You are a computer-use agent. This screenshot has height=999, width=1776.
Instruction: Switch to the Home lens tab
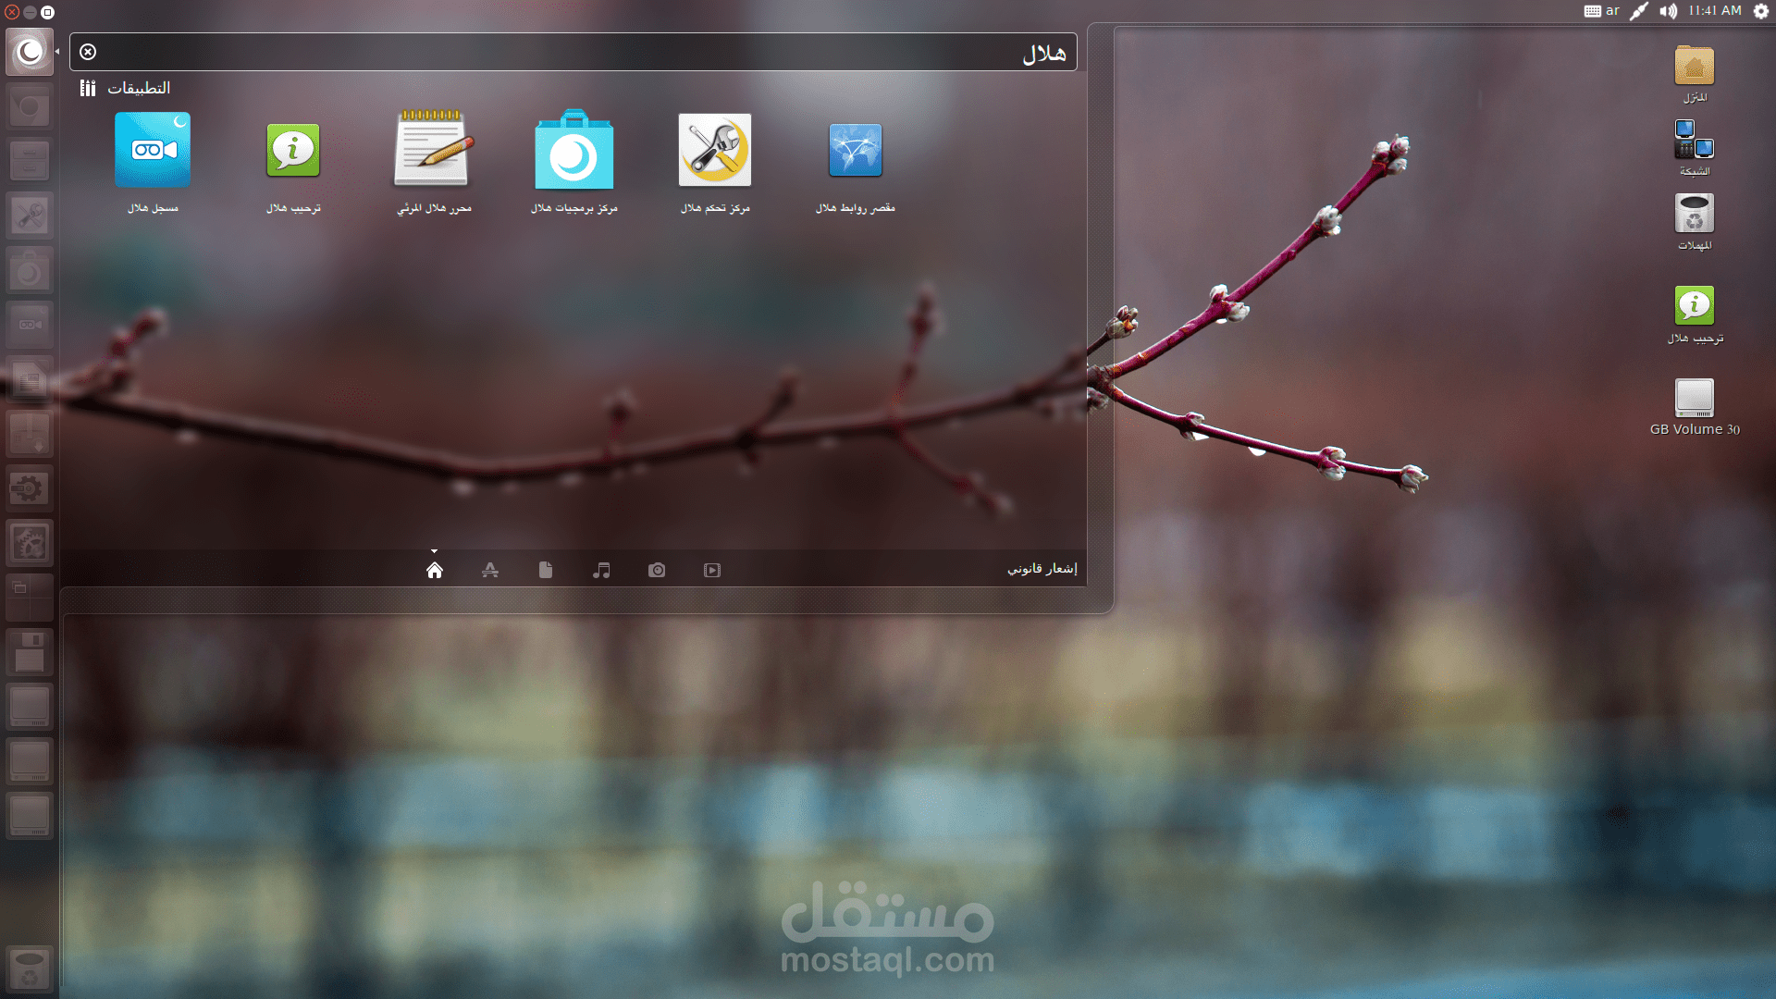[x=435, y=570]
